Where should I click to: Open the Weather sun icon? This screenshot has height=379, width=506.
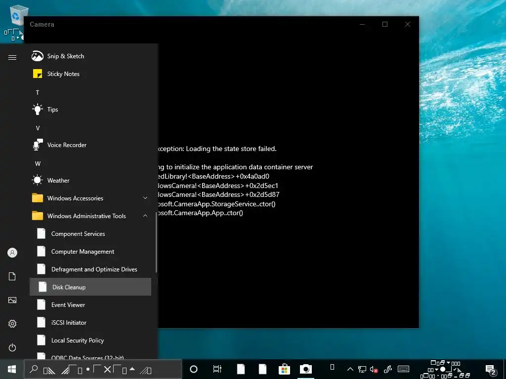click(38, 180)
